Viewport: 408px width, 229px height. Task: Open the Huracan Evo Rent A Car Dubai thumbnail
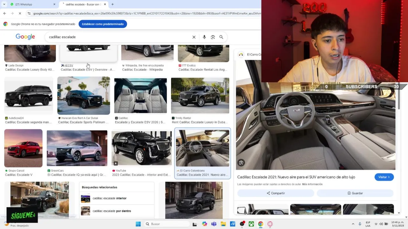84,95
